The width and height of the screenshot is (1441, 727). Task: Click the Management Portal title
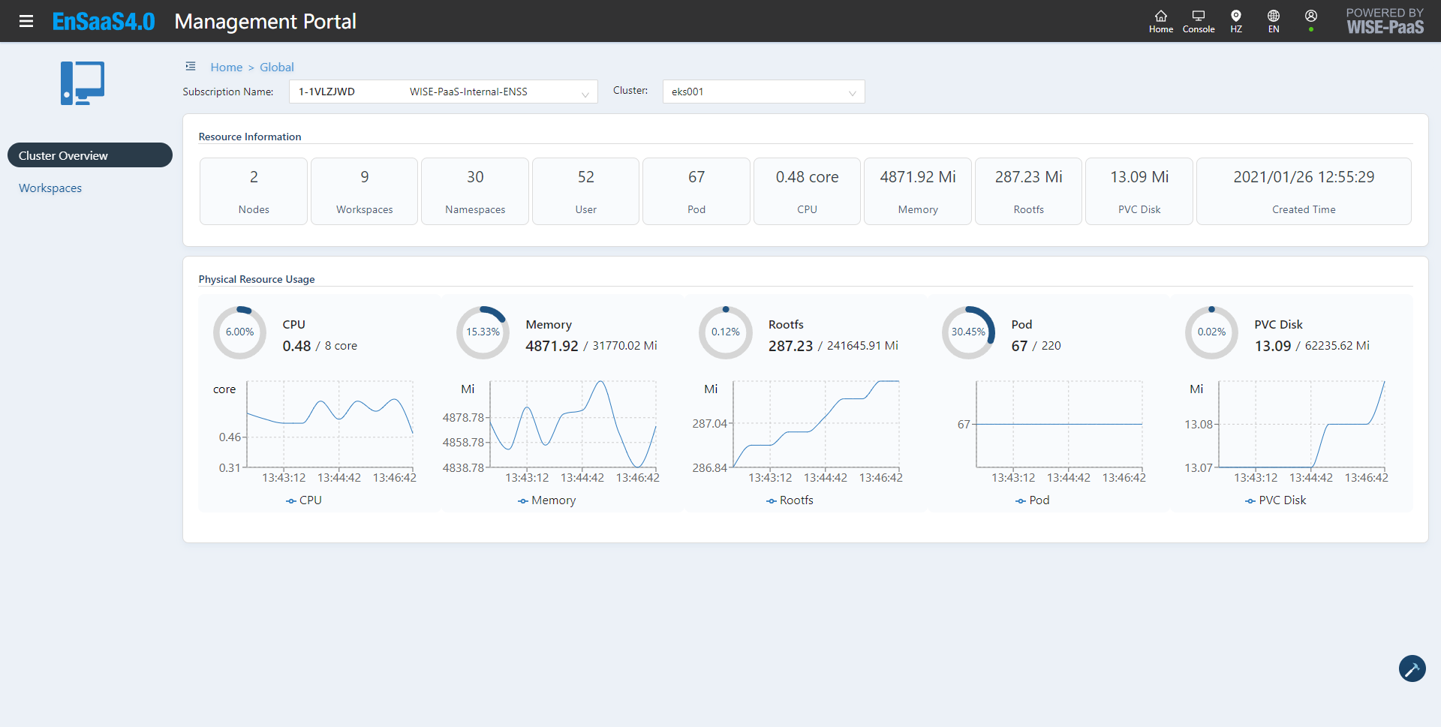(x=265, y=21)
